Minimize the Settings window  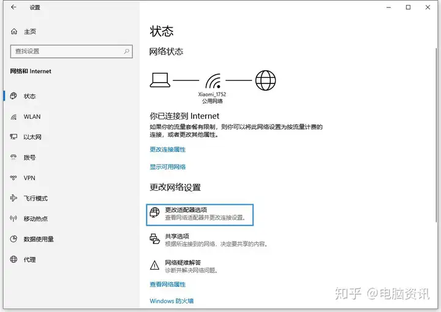pos(389,7)
